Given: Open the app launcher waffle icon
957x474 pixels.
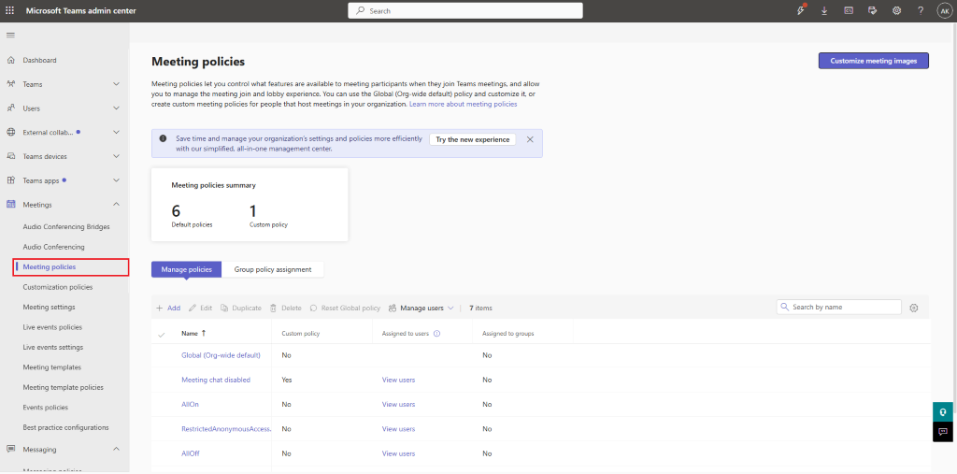Looking at the screenshot, I should pyautogui.click(x=9, y=11).
